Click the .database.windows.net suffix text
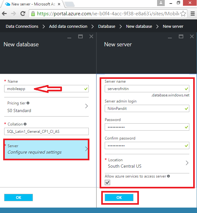Image resolution: width=197 pixels, height=213 pixels. [x=170, y=95]
